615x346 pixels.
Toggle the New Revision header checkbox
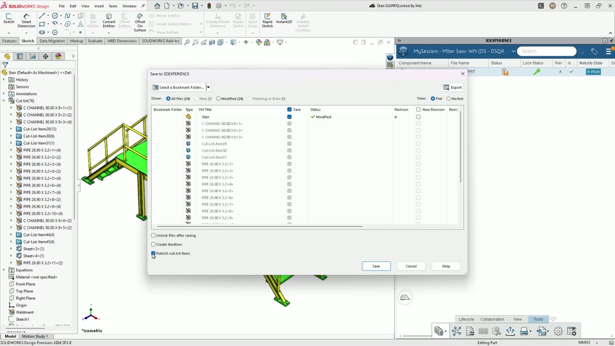418,110
